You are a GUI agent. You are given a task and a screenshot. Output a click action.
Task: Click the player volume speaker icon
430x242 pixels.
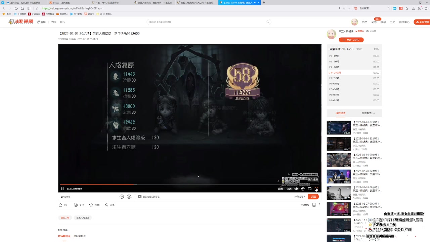[x=296, y=189]
